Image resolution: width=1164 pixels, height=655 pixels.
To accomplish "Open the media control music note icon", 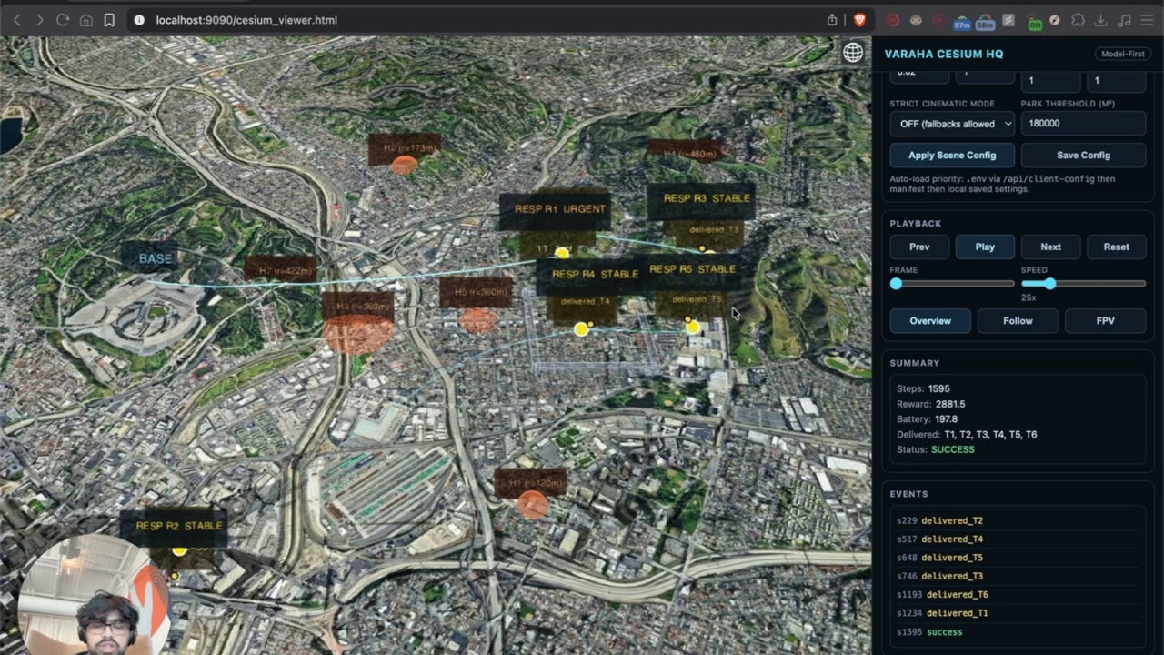I will point(1124,19).
